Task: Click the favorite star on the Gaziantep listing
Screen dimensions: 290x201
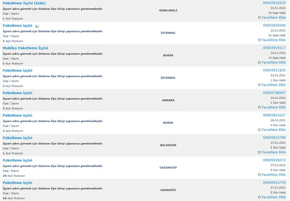Action: pyautogui.click(x=259, y=175)
